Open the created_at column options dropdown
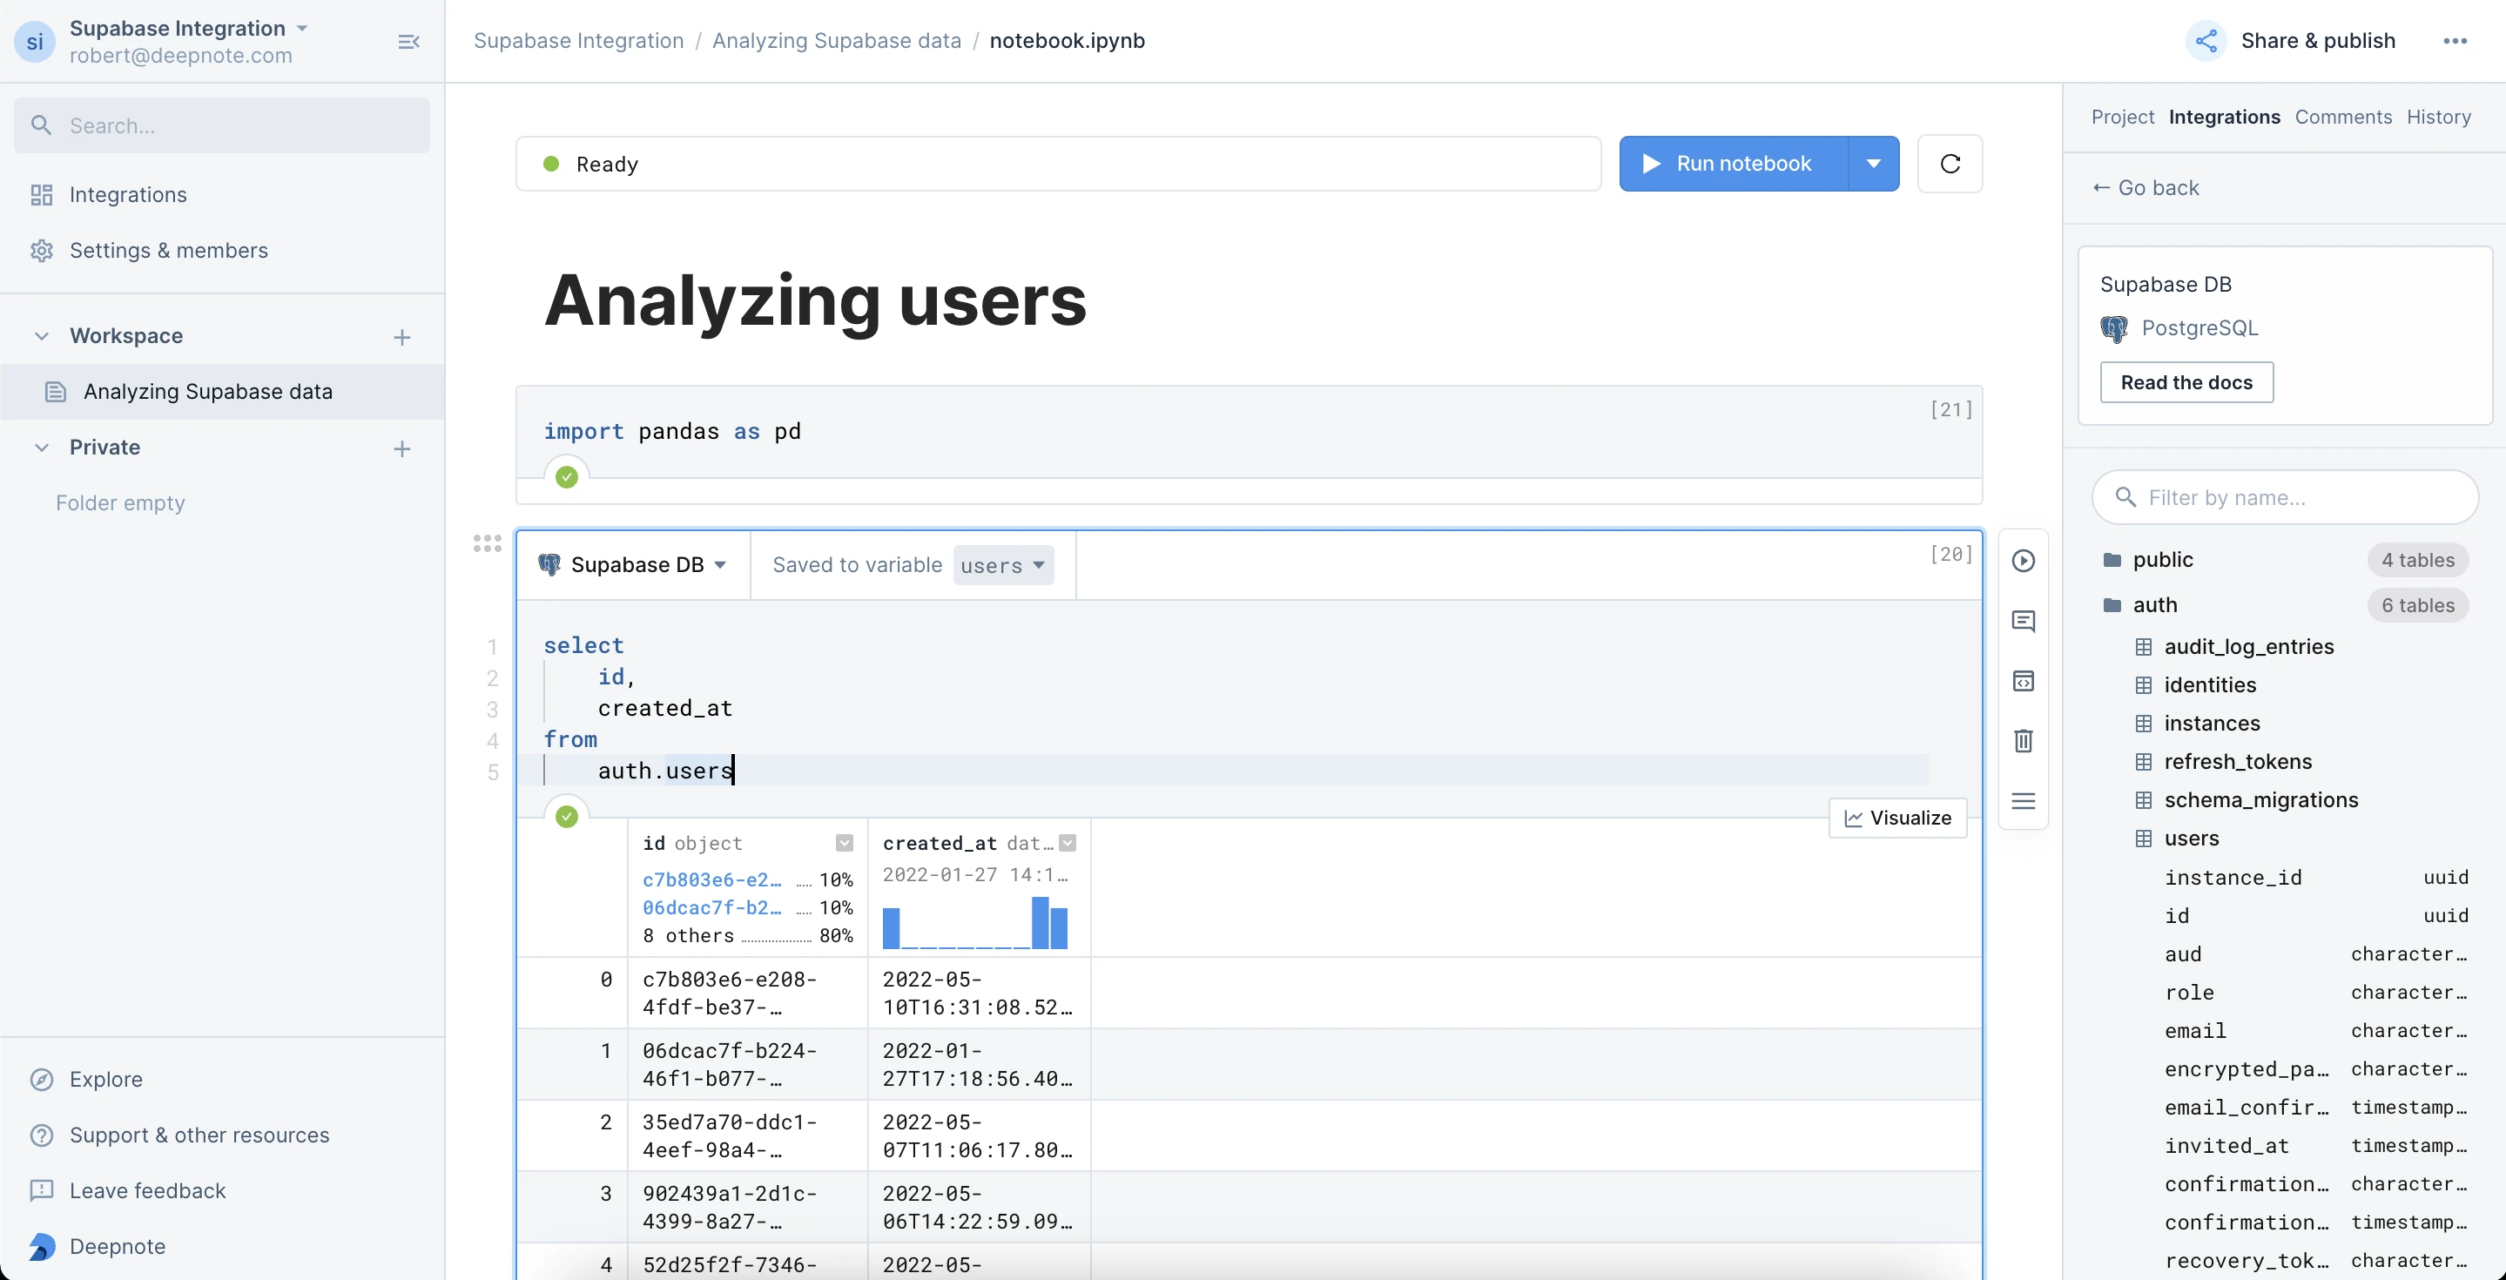The width and height of the screenshot is (2506, 1280). tap(1068, 842)
